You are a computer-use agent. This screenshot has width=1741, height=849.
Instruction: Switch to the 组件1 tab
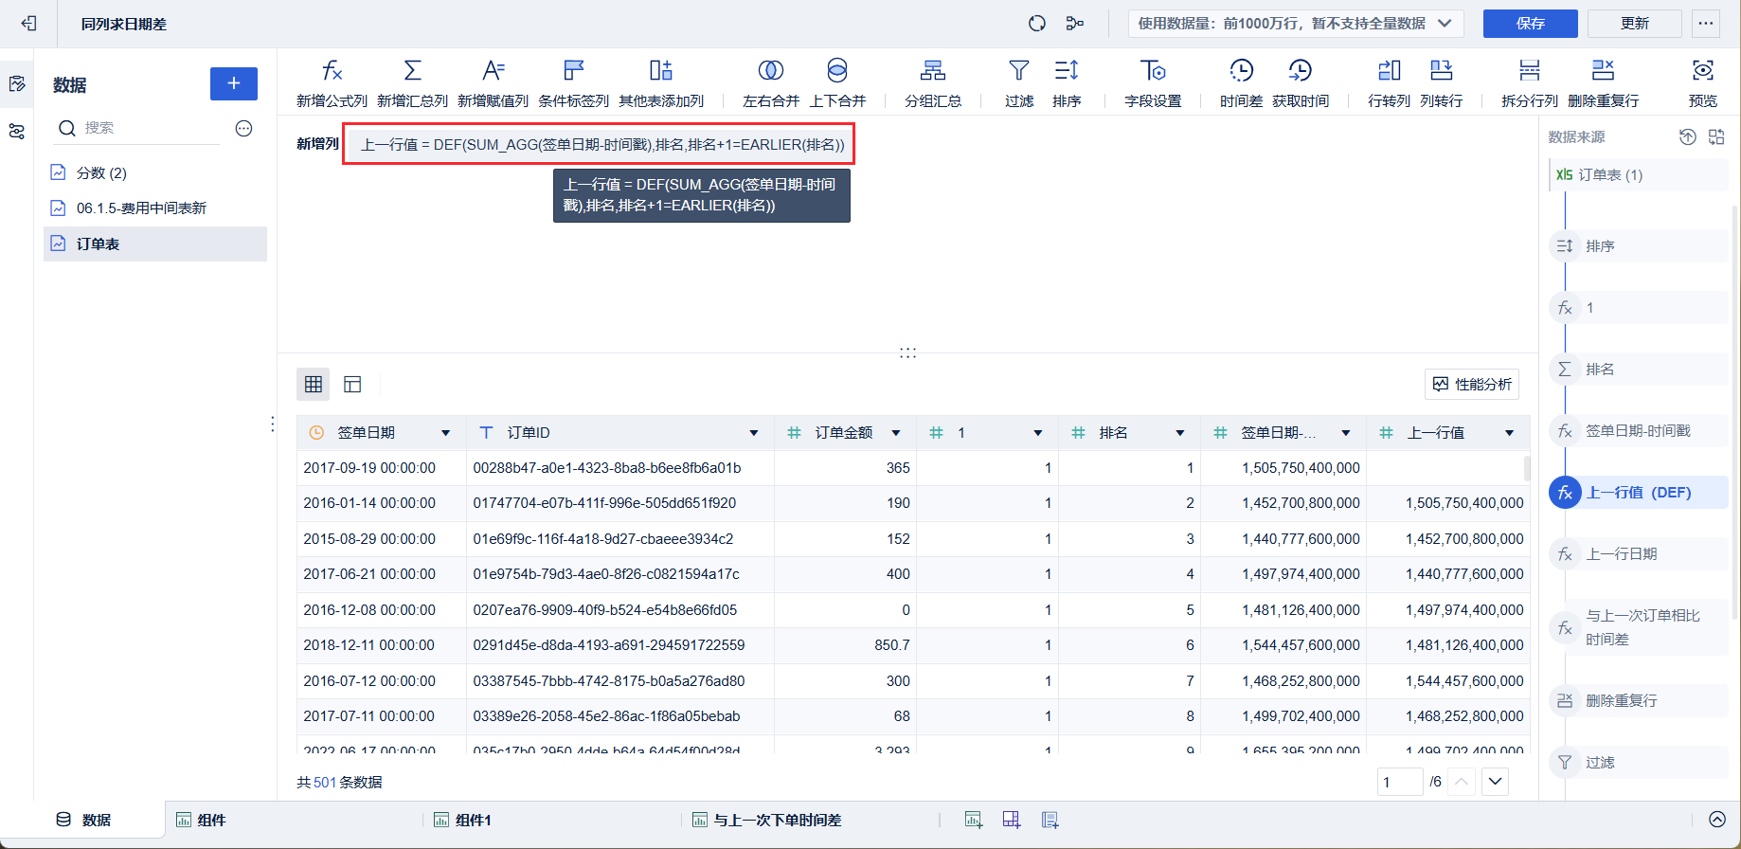[x=462, y=820]
